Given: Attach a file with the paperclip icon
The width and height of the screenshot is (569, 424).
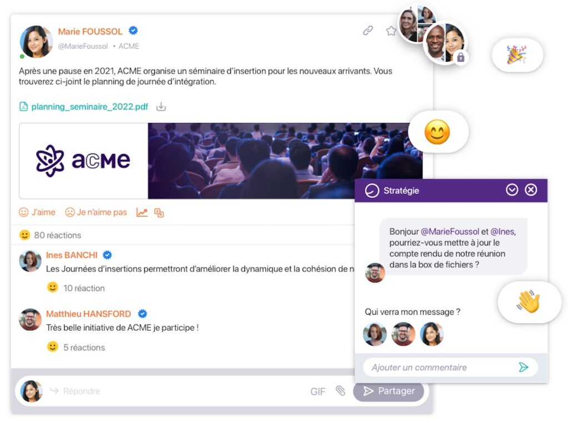Looking at the screenshot, I should click(x=341, y=391).
